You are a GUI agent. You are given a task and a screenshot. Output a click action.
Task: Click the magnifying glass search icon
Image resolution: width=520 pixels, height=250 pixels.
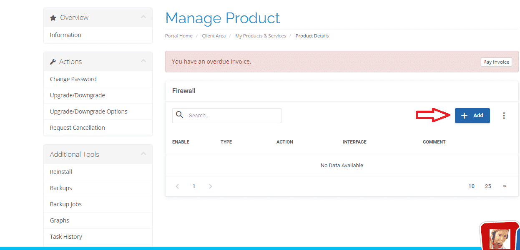180,115
